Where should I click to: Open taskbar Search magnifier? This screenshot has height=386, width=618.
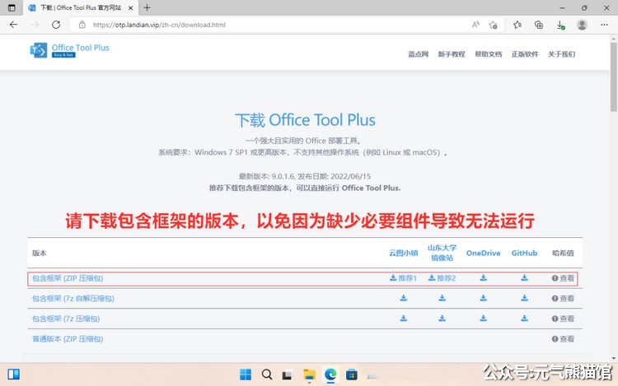[x=267, y=374]
